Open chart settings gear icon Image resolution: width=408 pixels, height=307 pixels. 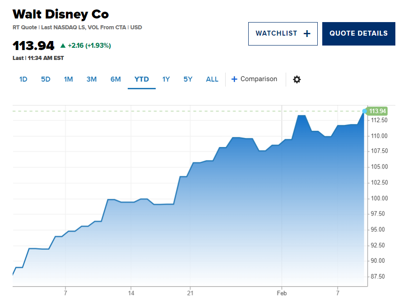tap(297, 79)
